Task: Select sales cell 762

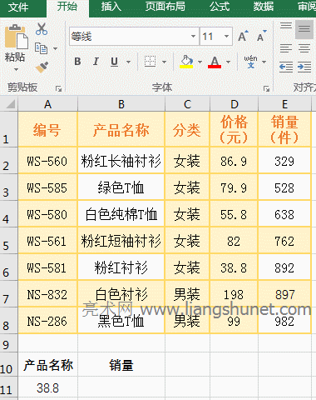Action: 284,241
